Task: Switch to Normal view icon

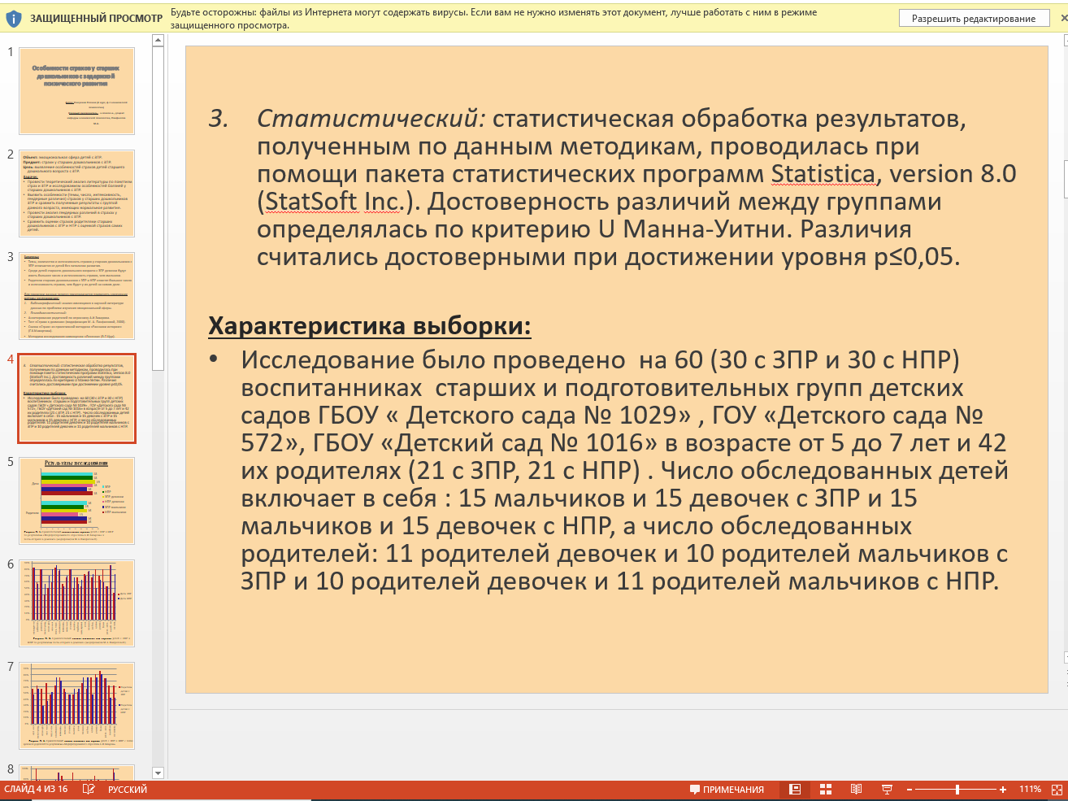Action: (795, 790)
